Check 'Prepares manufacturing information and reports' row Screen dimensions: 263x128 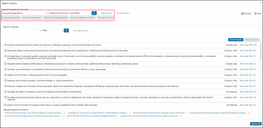6,45
